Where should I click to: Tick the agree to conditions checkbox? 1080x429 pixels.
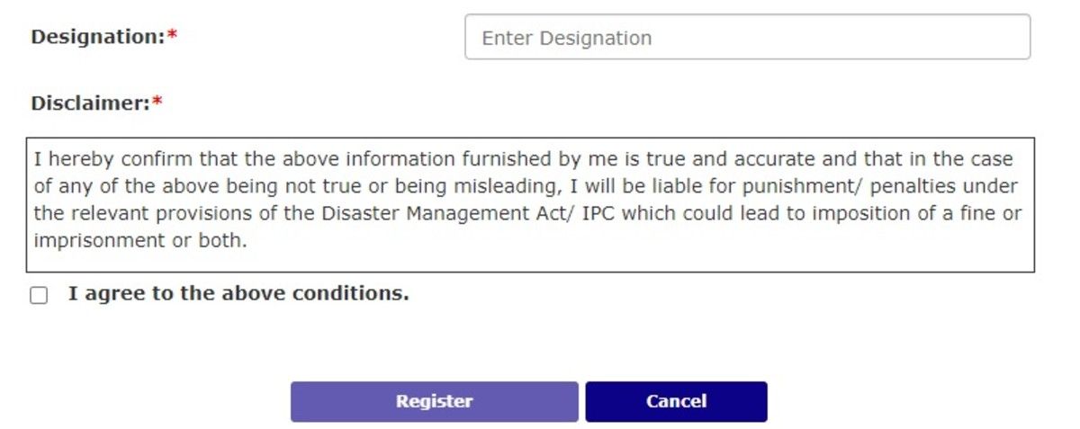(39, 296)
